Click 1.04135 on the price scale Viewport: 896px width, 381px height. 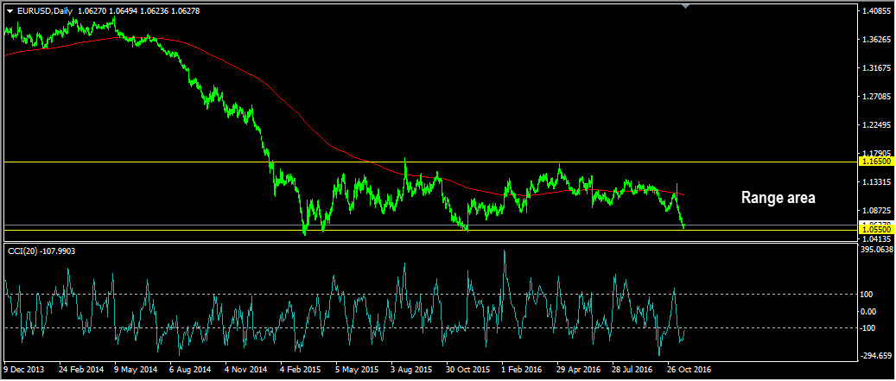click(878, 238)
